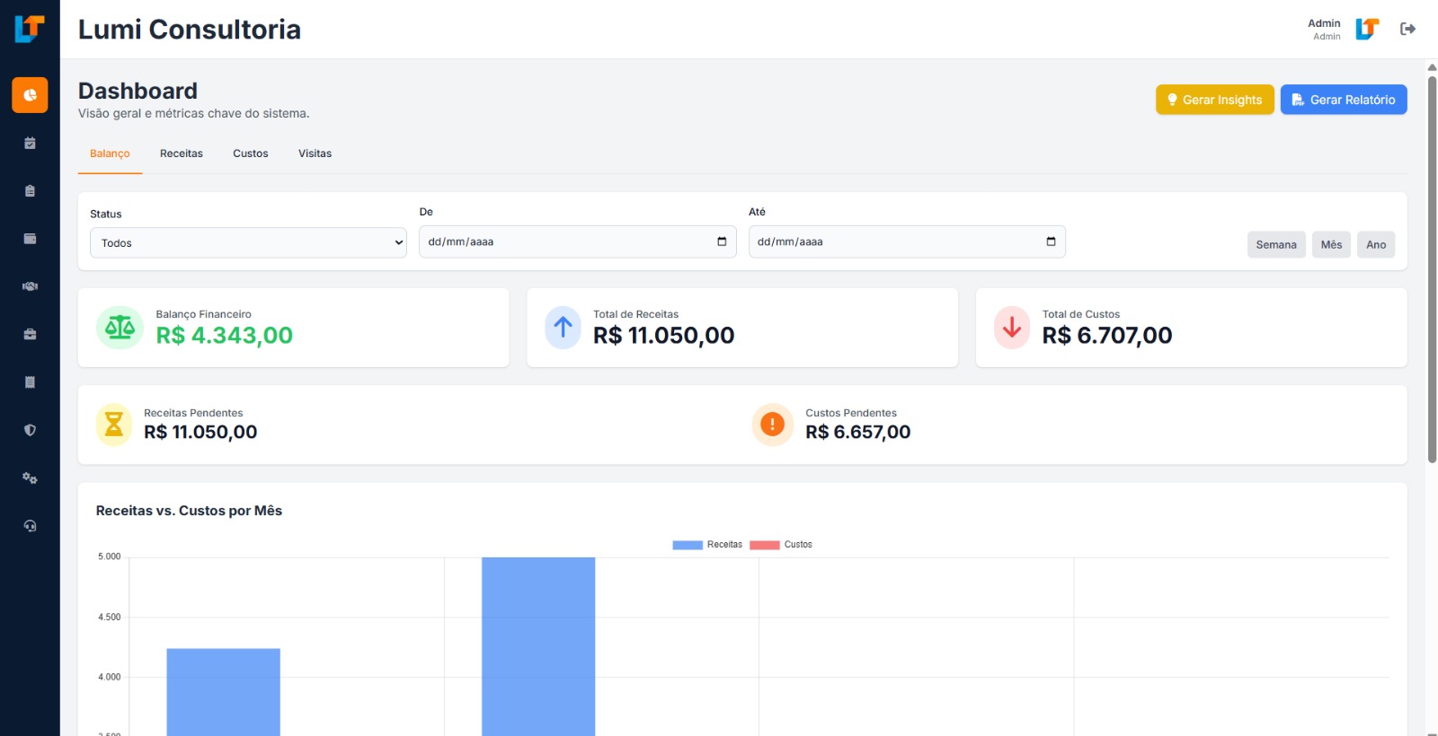Click the Lumi Consultoria title

(190, 29)
